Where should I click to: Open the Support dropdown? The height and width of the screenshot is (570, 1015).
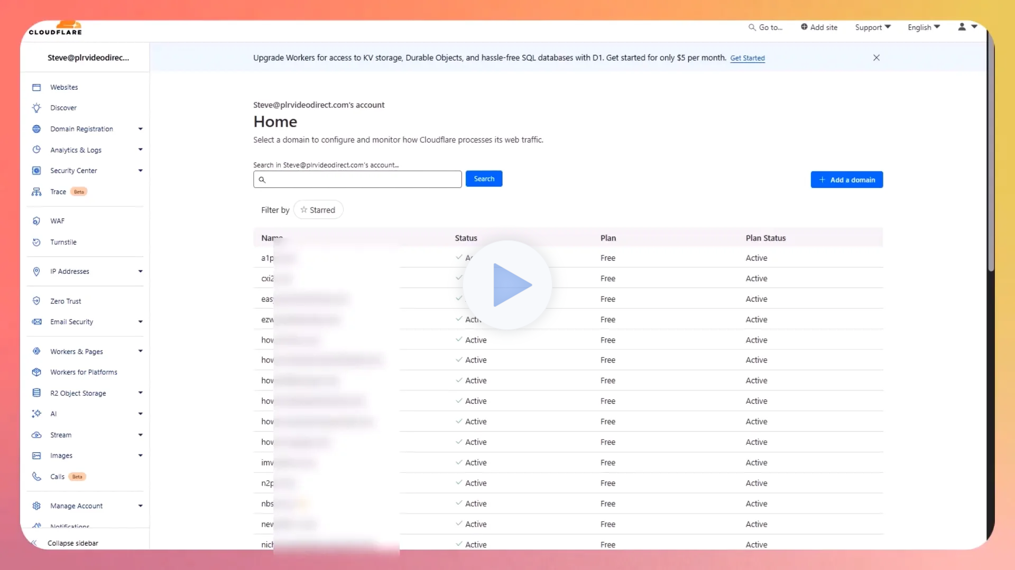(x=873, y=27)
